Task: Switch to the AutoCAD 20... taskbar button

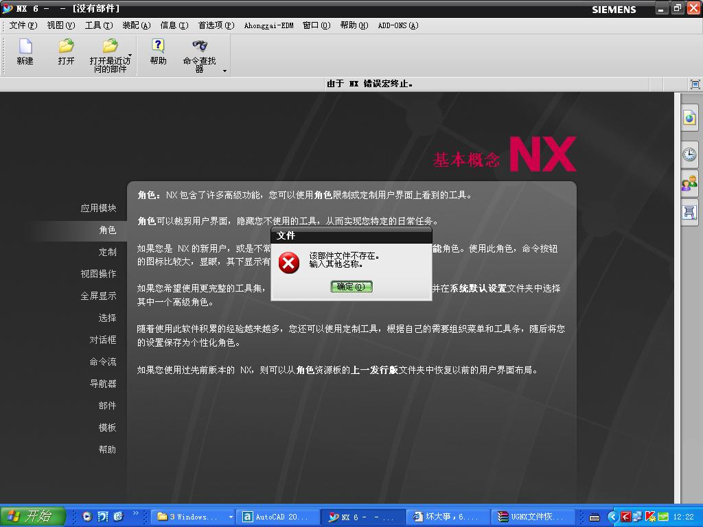Action: [278, 517]
